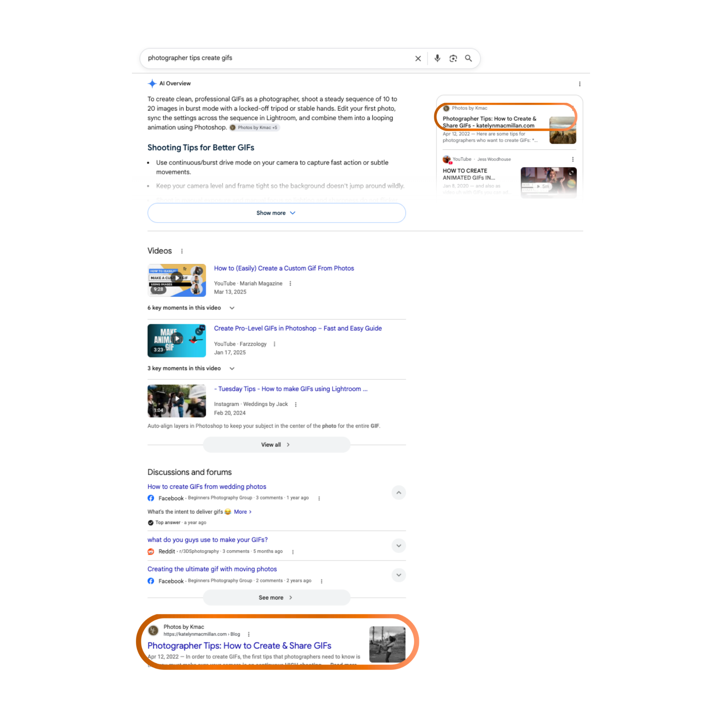
Task: Clear the search box with the X icon
Action: click(418, 58)
